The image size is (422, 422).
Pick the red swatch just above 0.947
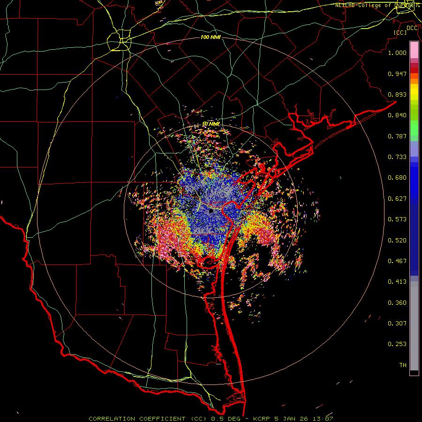(414, 70)
